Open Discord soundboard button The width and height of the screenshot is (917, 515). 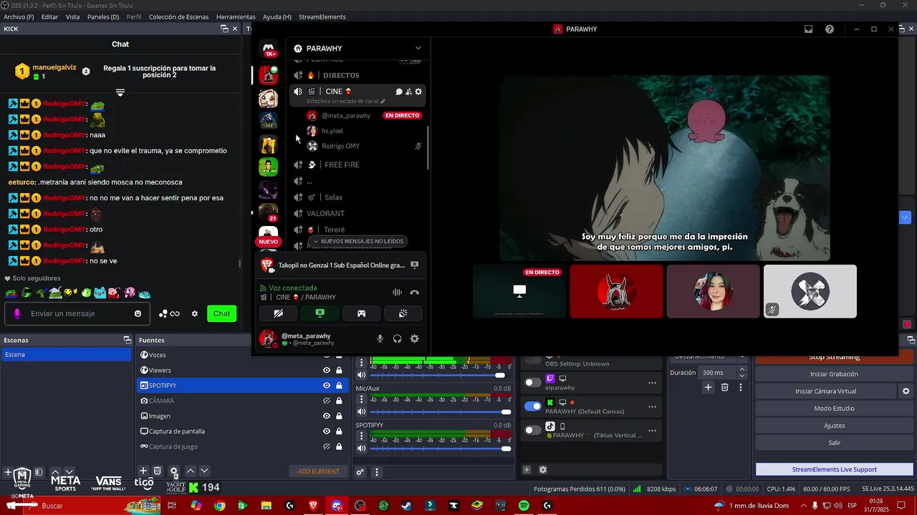pyautogui.click(x=403, y=313)
